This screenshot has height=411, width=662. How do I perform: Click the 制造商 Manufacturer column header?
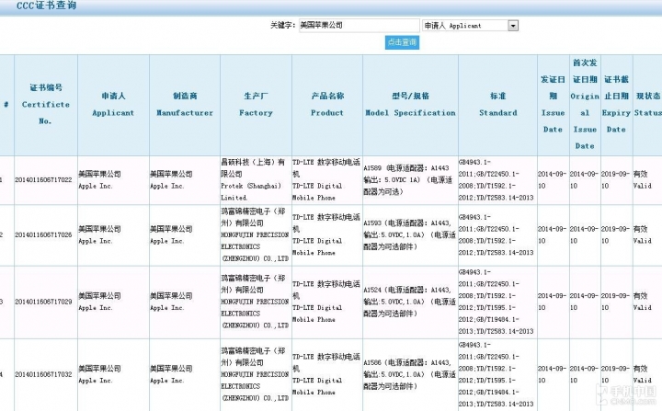[185, 104]
